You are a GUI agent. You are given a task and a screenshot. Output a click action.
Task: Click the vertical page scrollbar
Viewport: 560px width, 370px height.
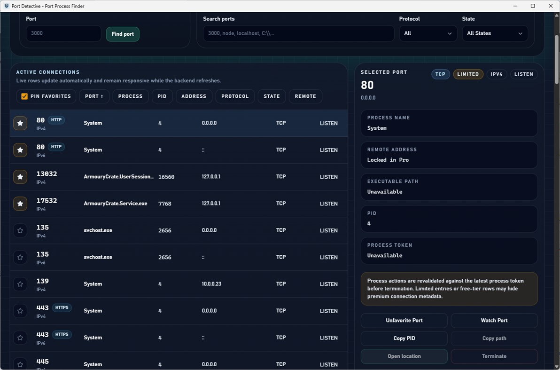pos(556,59)
